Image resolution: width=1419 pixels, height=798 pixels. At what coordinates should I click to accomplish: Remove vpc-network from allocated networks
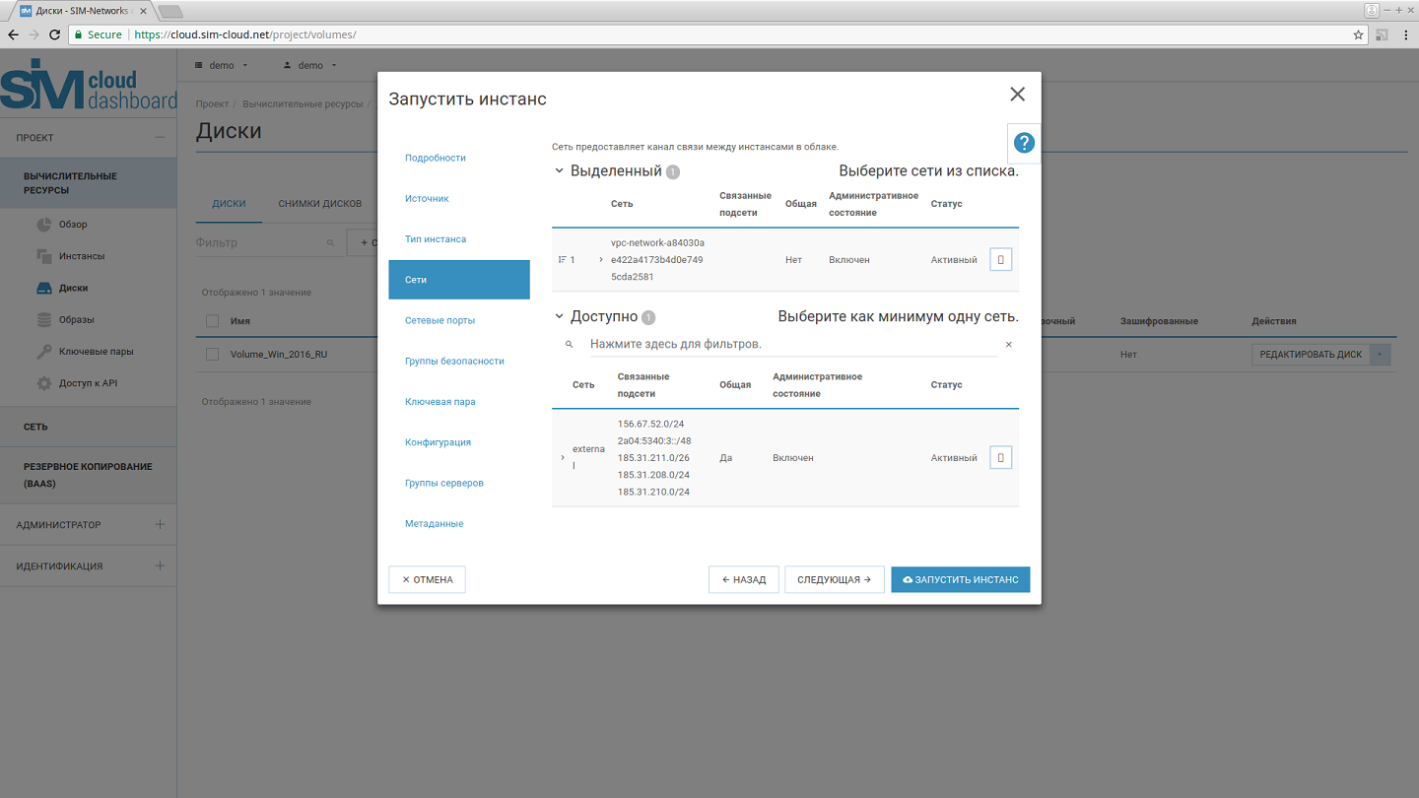[x=1000, y=260]
